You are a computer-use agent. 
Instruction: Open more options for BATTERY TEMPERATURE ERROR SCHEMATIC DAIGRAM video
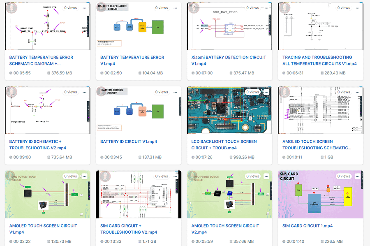click(x=84, y=8)
